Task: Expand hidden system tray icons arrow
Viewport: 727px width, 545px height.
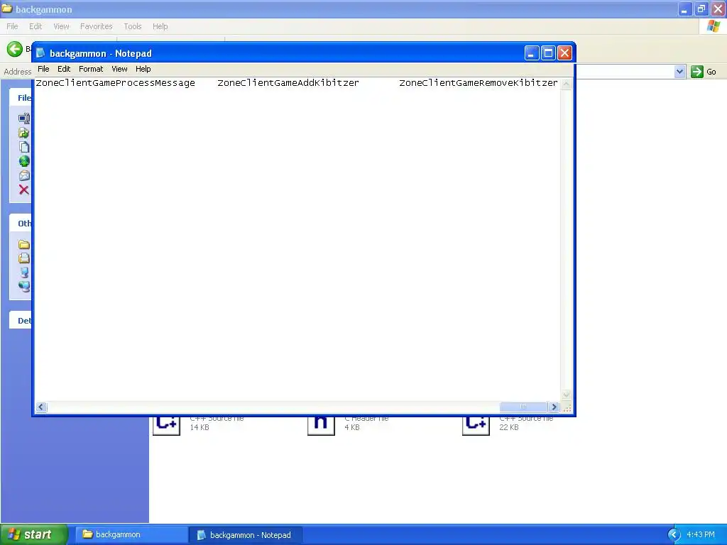Action: (674, 535)
